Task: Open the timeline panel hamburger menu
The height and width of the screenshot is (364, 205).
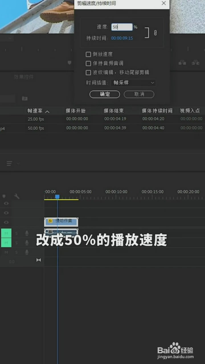Action: coord(9,163)
